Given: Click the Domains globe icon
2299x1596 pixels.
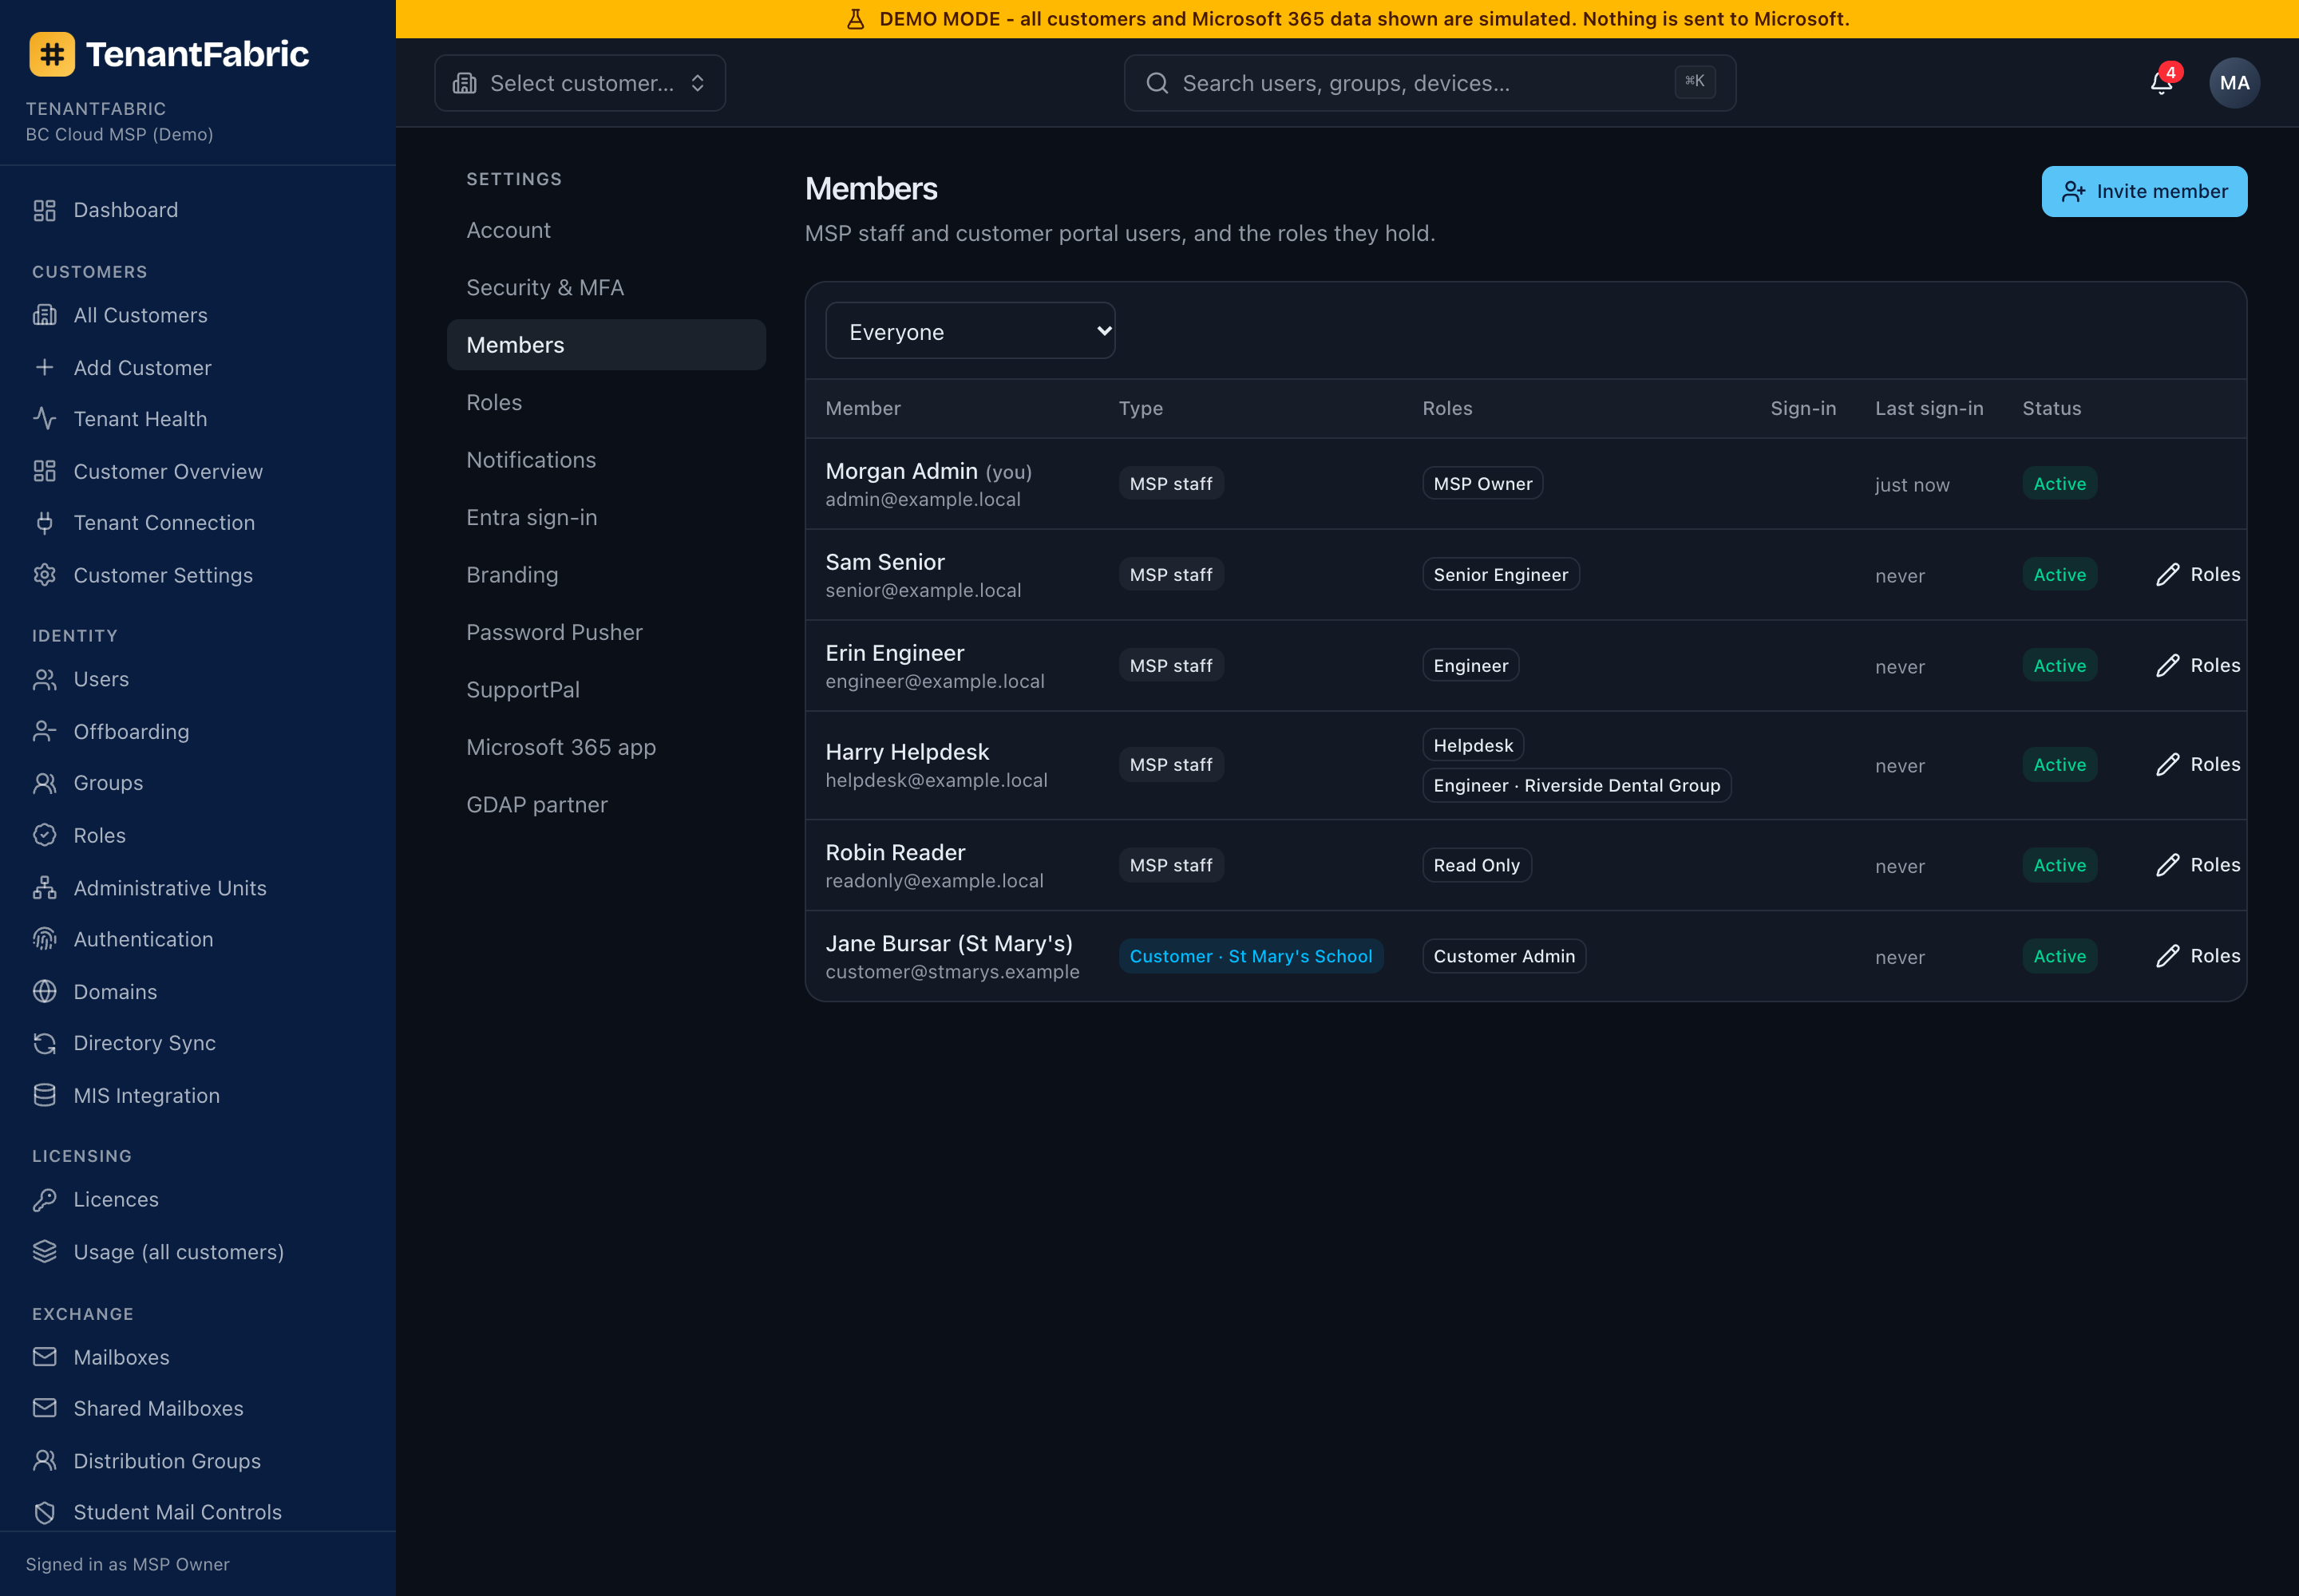Looking at the screenshot, I should point(45,992).
